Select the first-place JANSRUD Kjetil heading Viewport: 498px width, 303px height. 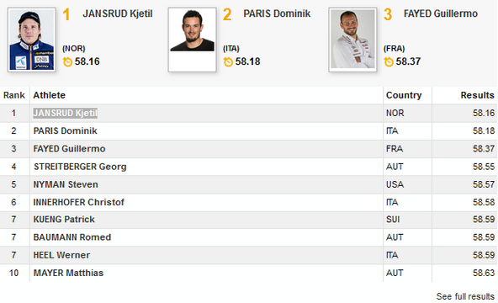pos(118,13)
